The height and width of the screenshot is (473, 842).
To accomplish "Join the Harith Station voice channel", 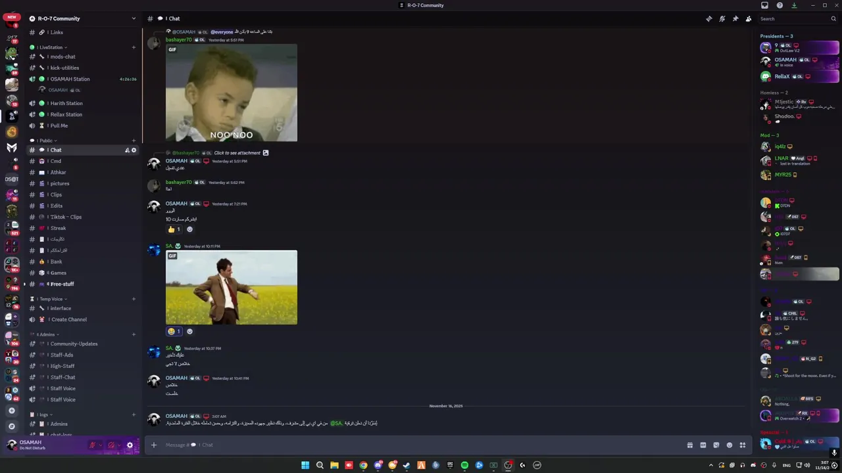I will click(x=83, y=103).
